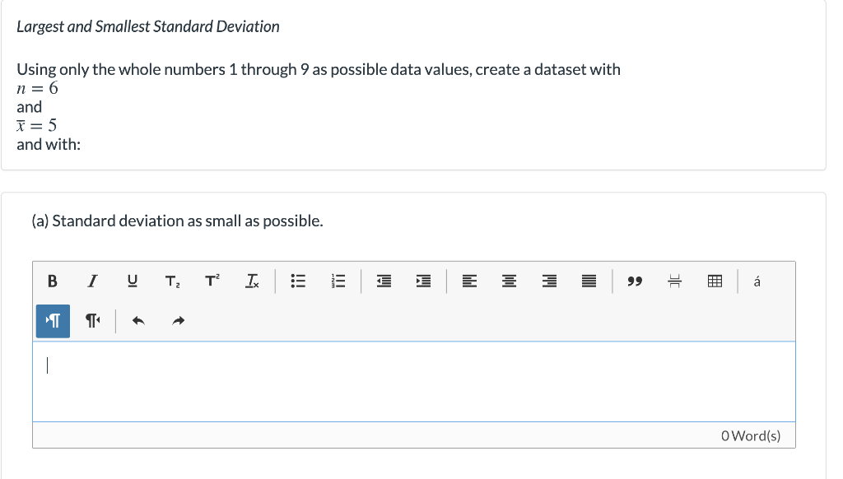Apply underline formatting
This screenshot has width=843, height=479.
click(x=132, y=281)
